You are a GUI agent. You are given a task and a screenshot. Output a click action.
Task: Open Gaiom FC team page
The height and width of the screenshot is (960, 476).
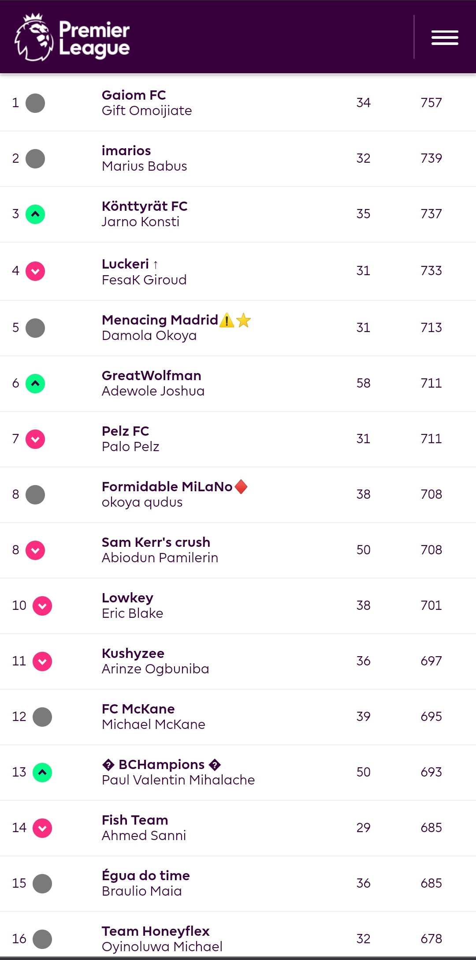tap(134, 95)
